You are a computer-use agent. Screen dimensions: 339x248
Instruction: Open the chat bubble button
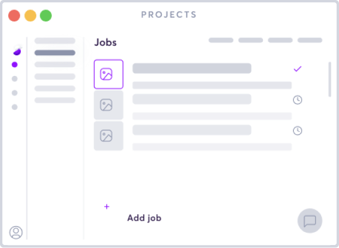[x=310, y=221]
